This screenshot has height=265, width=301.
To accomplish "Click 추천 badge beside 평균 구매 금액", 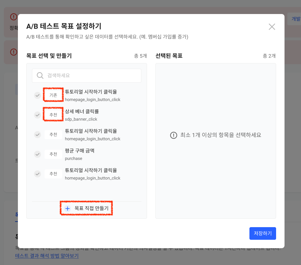I will coord(53,154).
